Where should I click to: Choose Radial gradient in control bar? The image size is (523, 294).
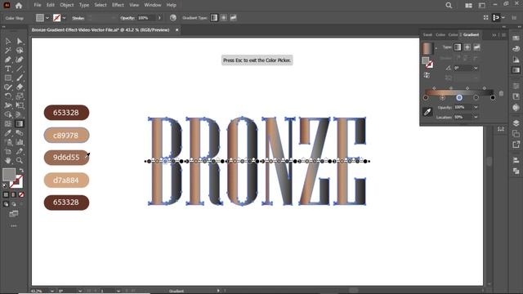[x=224, y=18]
